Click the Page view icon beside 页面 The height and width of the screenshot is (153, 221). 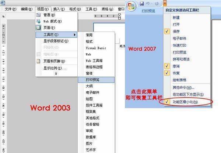[38, 28]
